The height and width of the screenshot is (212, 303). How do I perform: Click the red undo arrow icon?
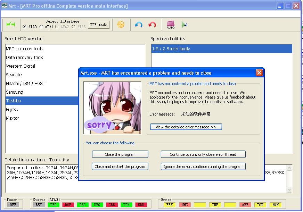152,25
